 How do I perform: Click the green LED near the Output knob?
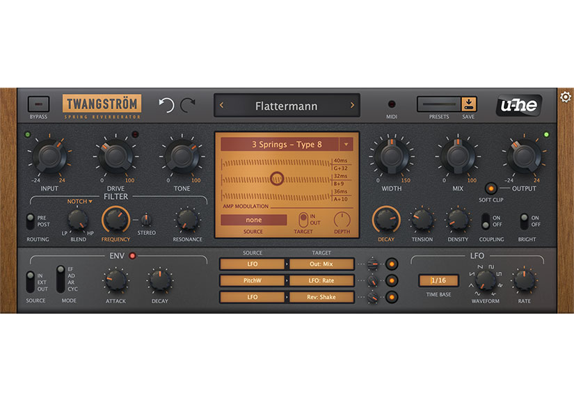pyautogui.click(x=546, y=135)
